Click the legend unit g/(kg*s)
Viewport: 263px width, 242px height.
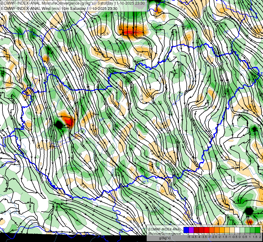[x=165, y=238]
